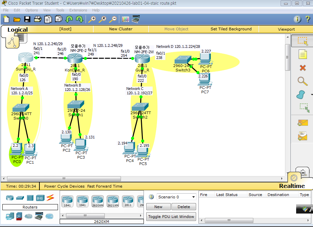This screenshot has width=313, height=227.
Task: Open the Tools menu
Action: coord(60,10)
